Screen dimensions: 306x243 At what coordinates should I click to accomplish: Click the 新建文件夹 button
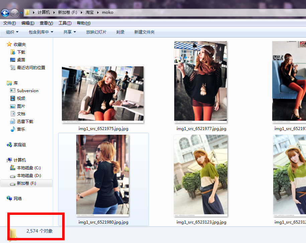coord(144,32)
